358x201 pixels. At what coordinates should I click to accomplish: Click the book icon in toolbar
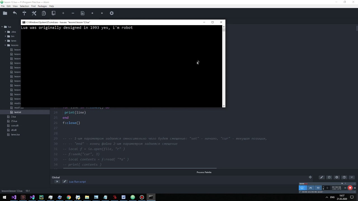point(53,13)
